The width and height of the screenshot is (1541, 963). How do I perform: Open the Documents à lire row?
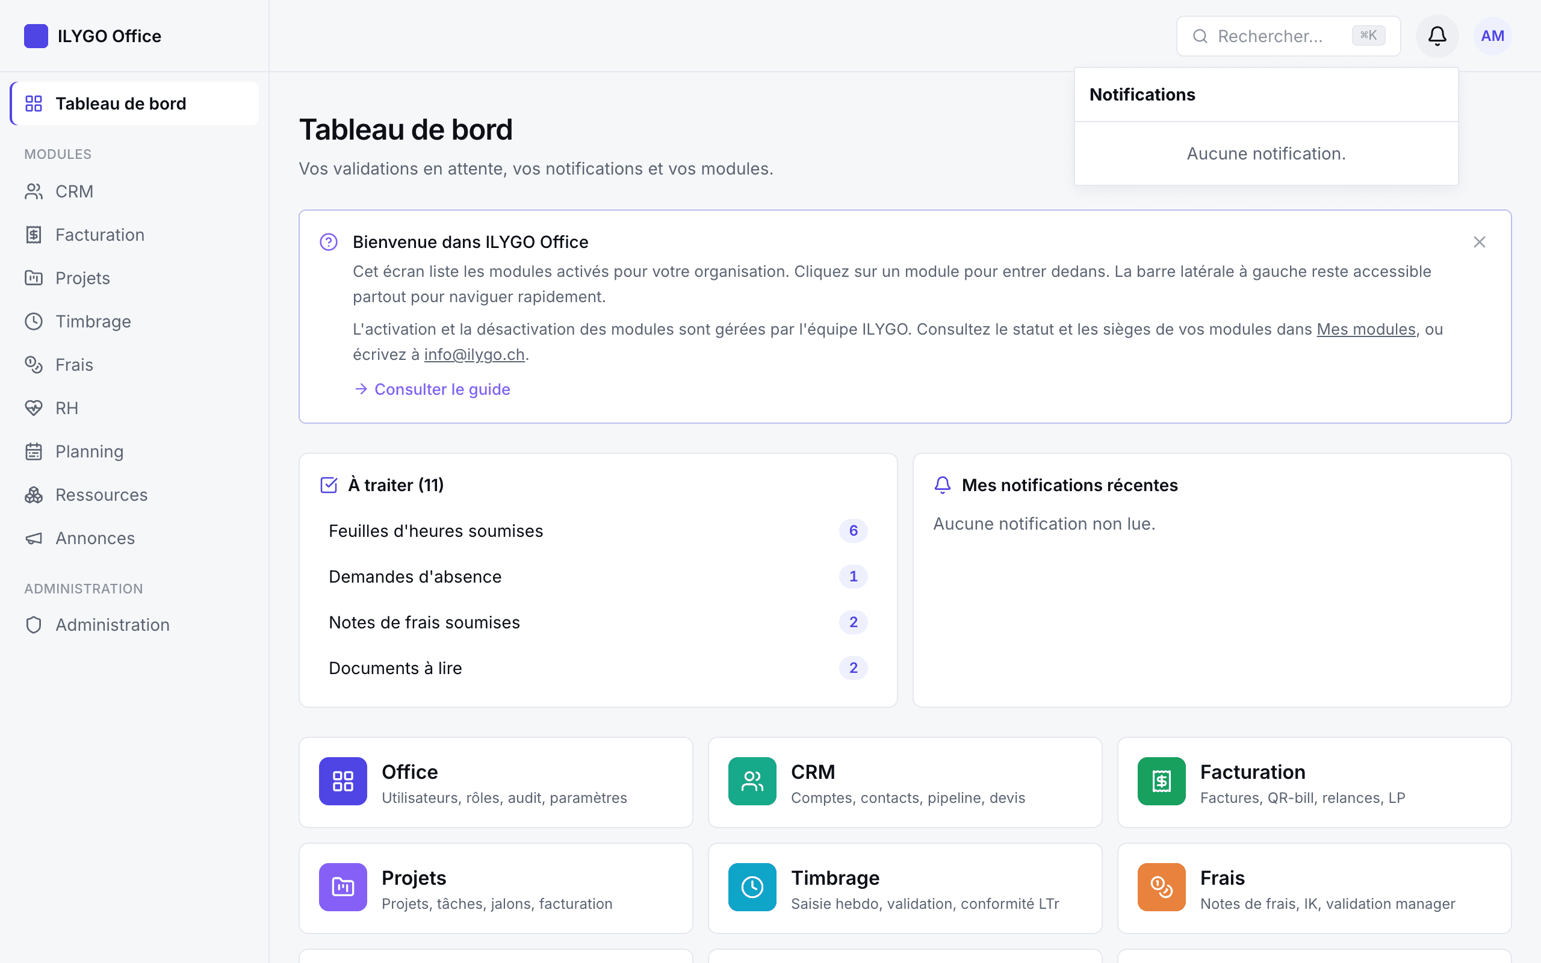pos(598,669)
